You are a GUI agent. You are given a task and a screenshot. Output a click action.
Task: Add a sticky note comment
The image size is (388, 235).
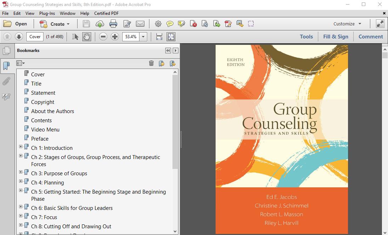point(170,24)
